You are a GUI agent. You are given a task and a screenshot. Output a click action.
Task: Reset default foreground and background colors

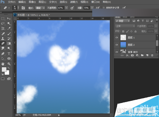tap(2, 74)
